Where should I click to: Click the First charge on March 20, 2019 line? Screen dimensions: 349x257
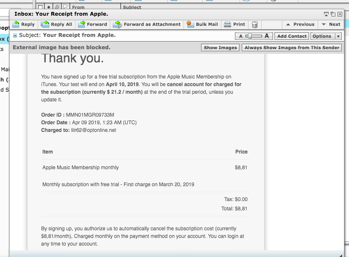click(118, 184)
